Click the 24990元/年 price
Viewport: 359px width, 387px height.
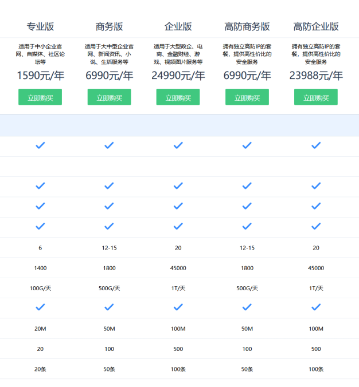(x=178, y=76)
